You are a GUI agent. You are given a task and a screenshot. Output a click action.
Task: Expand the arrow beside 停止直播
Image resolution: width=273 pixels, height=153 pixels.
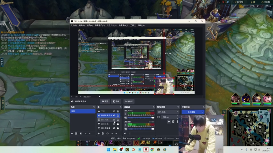click(202, 112)
